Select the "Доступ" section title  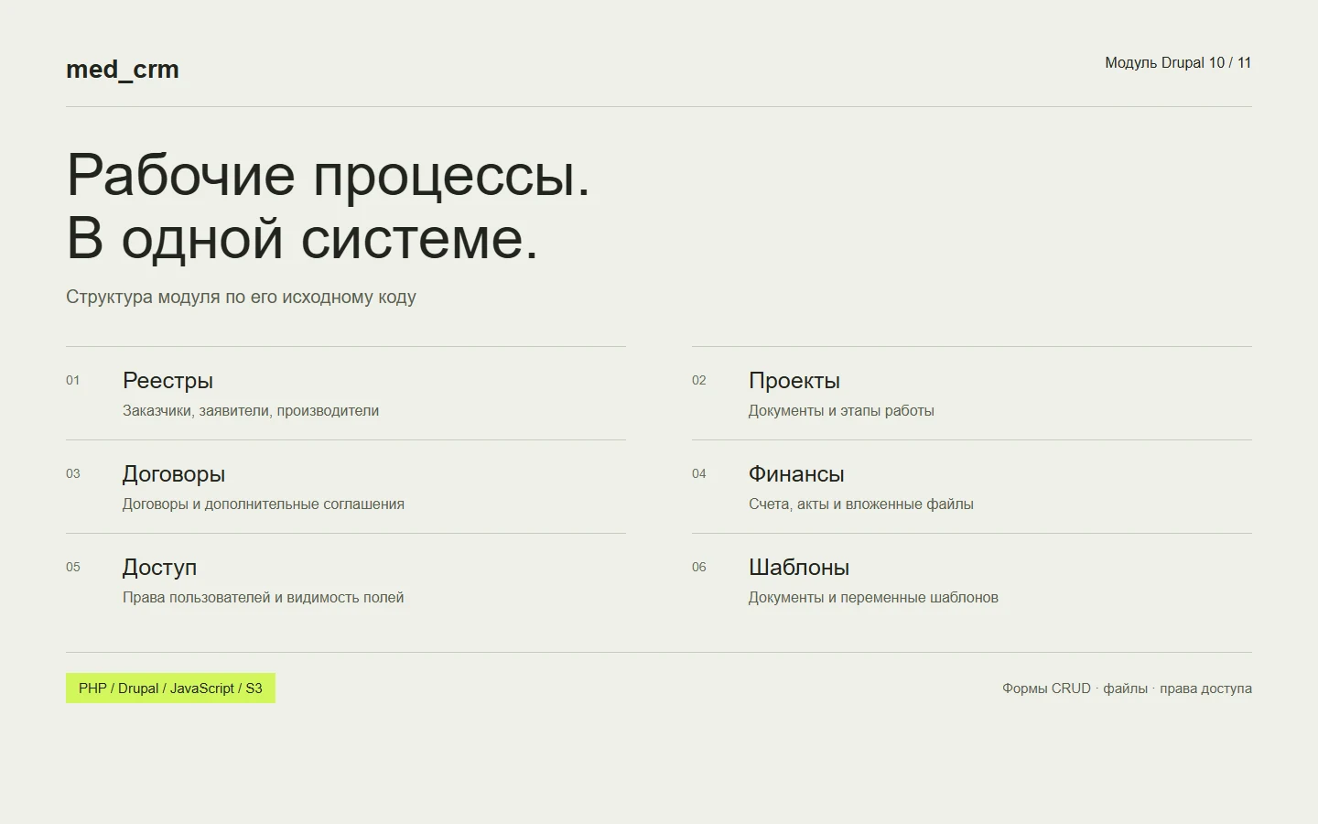159,568
